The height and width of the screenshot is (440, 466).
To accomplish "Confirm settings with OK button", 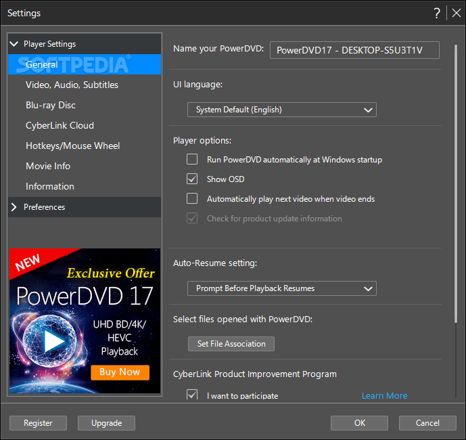I will 359,423.
